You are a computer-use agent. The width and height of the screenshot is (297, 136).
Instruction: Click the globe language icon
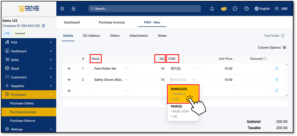256,9
